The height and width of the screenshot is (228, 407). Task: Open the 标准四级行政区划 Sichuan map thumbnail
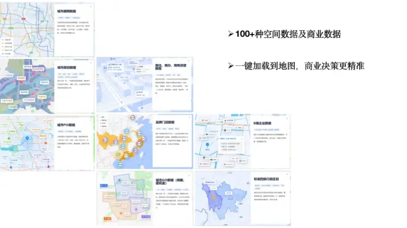[x=223, y=198]
